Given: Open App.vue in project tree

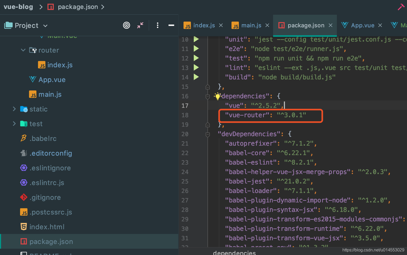Looking at the screenshot, I should pos(52,79).
